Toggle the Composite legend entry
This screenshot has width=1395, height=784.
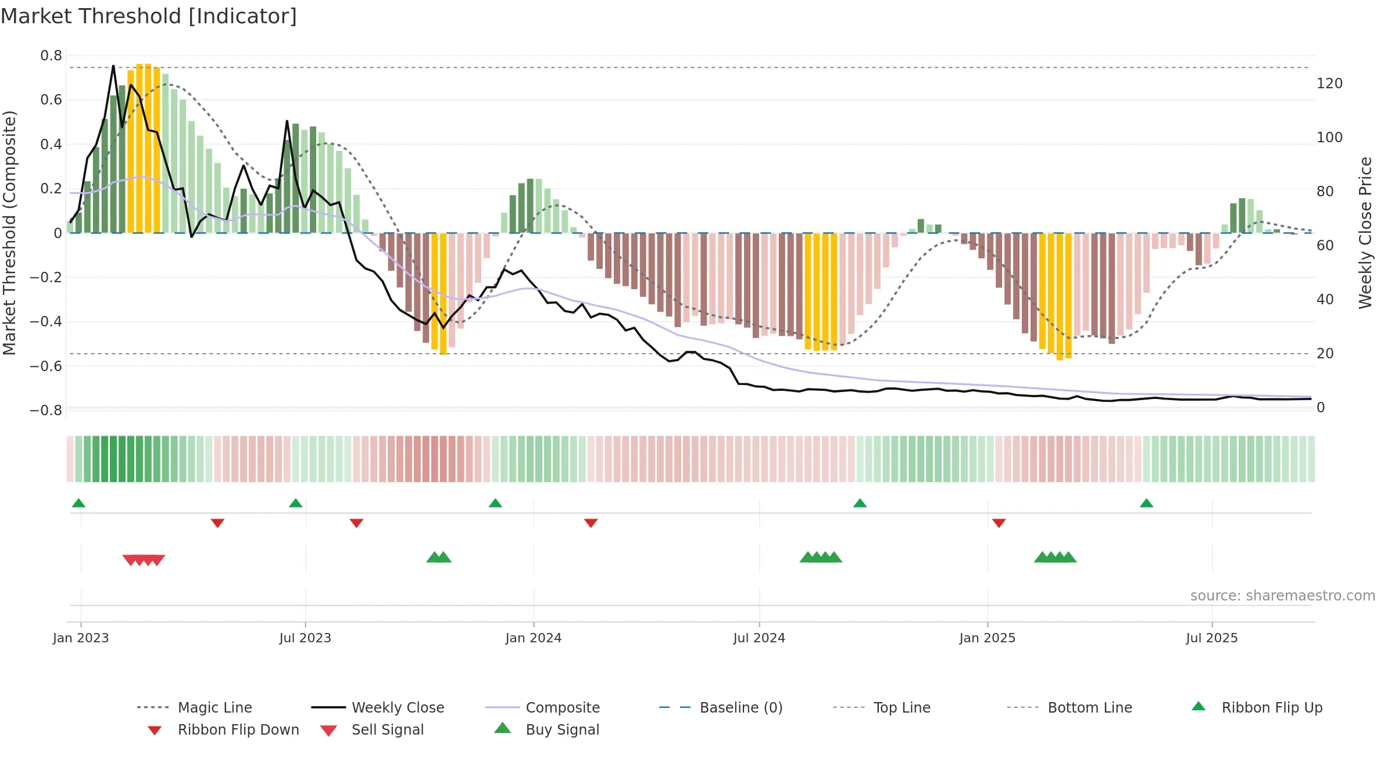click(x=542, y=707)
